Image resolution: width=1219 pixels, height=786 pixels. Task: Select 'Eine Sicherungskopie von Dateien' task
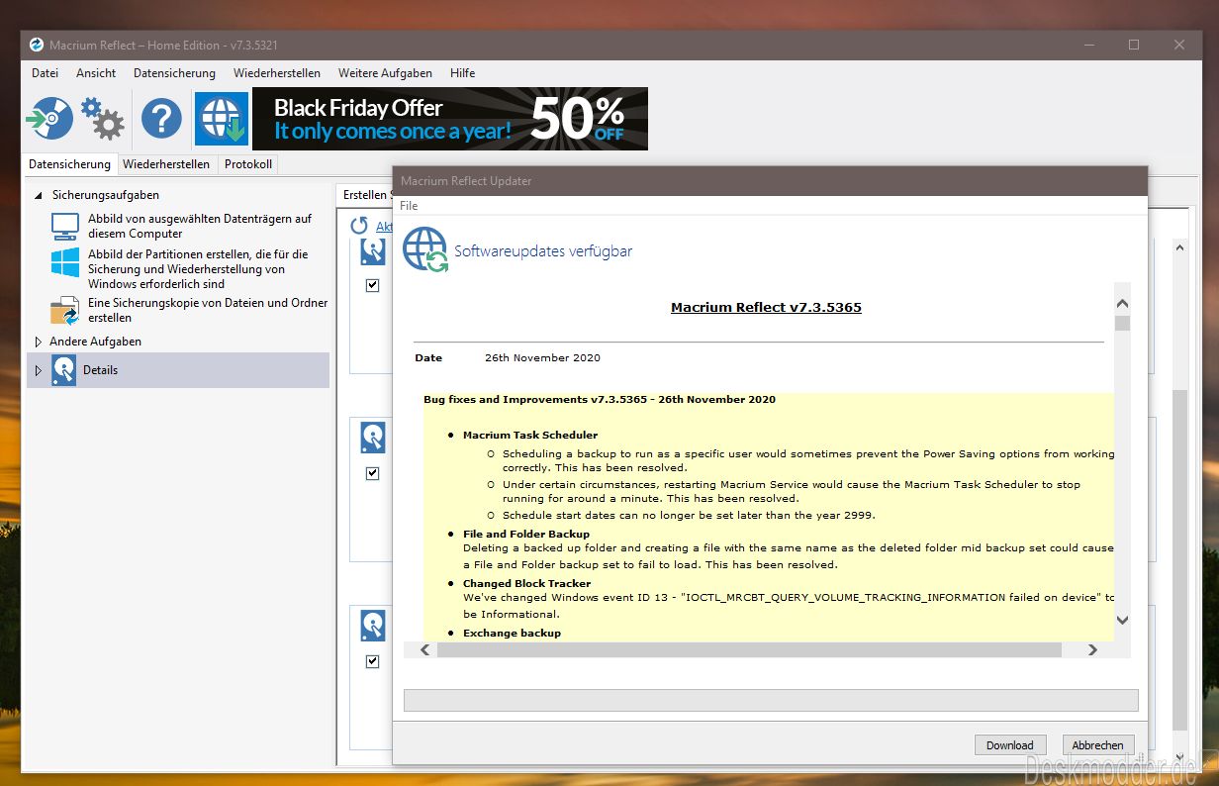coord(208,311)
